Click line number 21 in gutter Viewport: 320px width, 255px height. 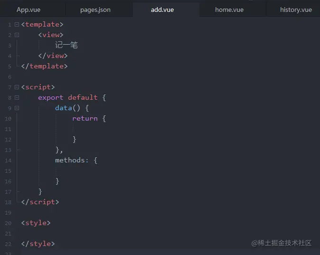[8, 234]
